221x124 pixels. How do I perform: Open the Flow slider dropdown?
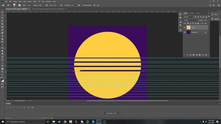[x=58, y=5]
